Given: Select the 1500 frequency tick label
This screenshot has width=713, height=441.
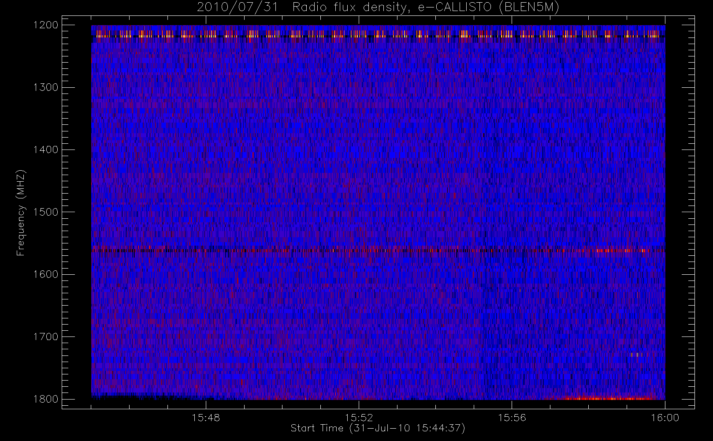Looking at the screenshot, I should click(x=46, y=212).
